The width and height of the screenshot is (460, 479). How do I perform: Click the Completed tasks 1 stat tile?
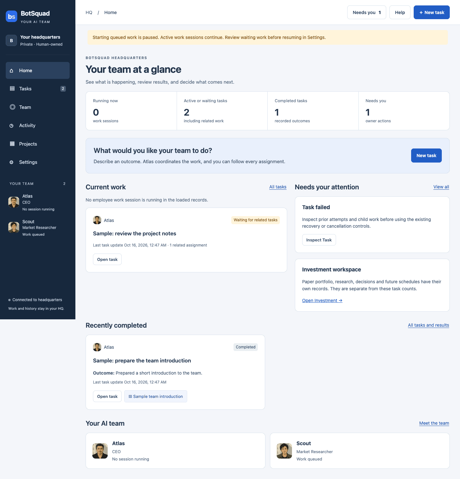click(313, 111)
